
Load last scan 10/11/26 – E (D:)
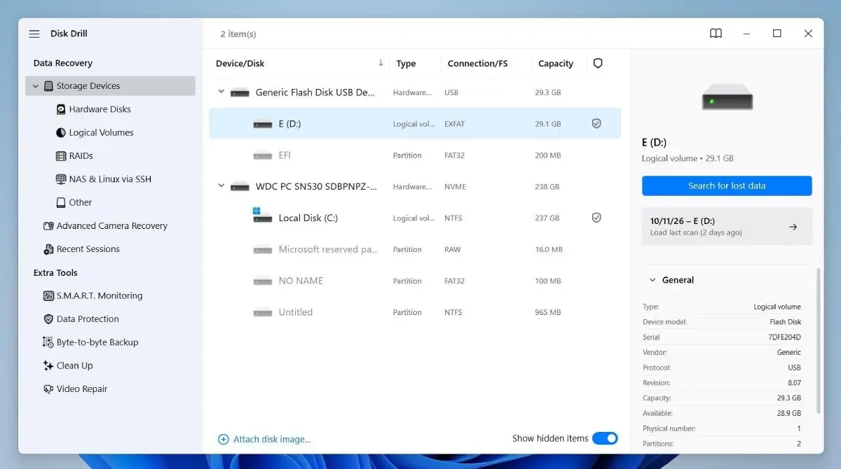tap(727, 226)
